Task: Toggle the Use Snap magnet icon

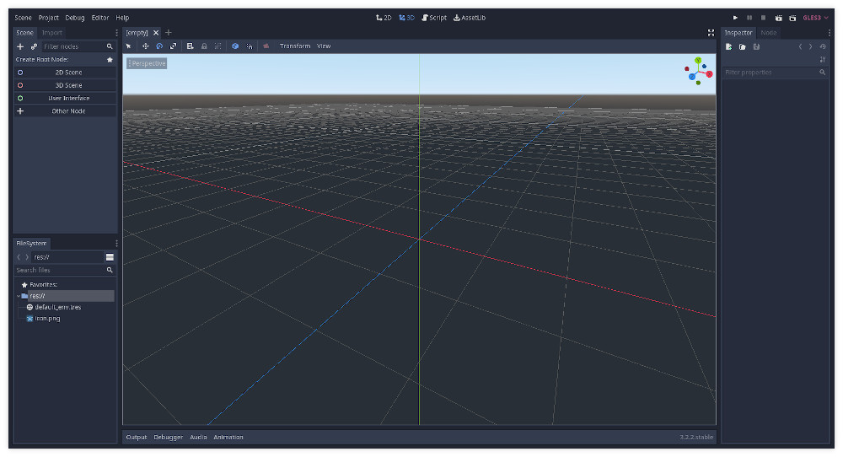Action: tap(250, 46)
